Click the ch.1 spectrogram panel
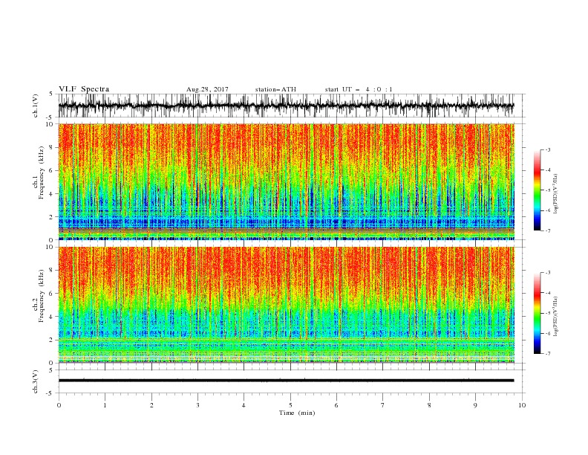 point(286,181)
